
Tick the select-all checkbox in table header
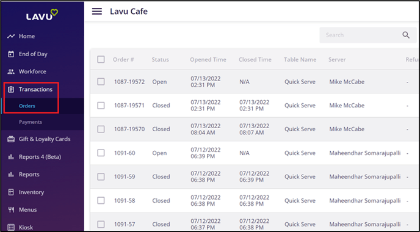tap(101, 59)
